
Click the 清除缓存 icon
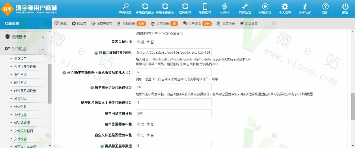click(185, 6)
